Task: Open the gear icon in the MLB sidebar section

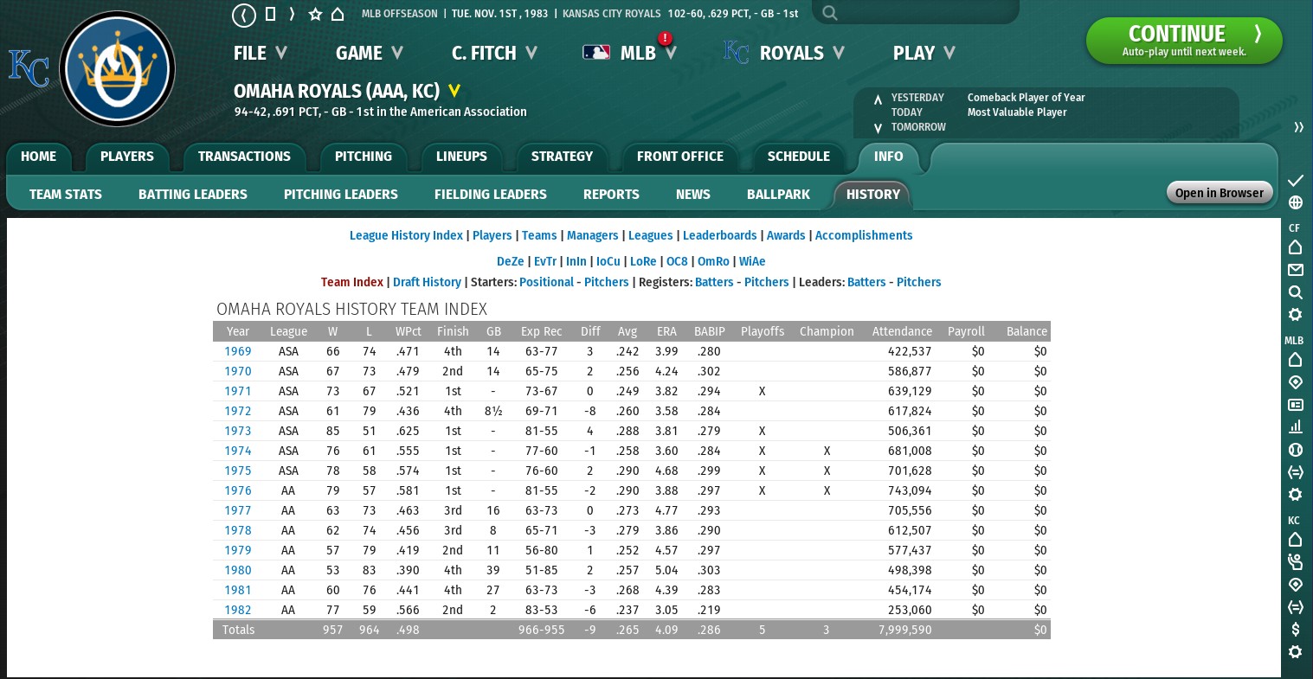Action: [x=1295, y=495]
